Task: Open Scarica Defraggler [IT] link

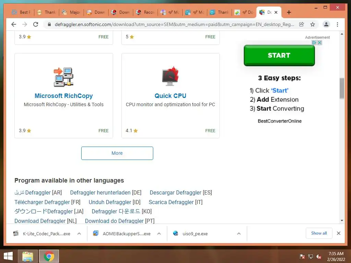Action: point(176,202)
